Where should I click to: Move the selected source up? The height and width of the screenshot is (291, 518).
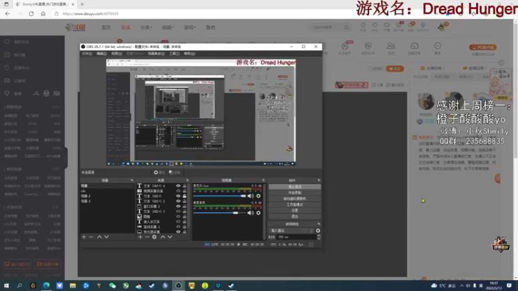[x=163, y=237]
